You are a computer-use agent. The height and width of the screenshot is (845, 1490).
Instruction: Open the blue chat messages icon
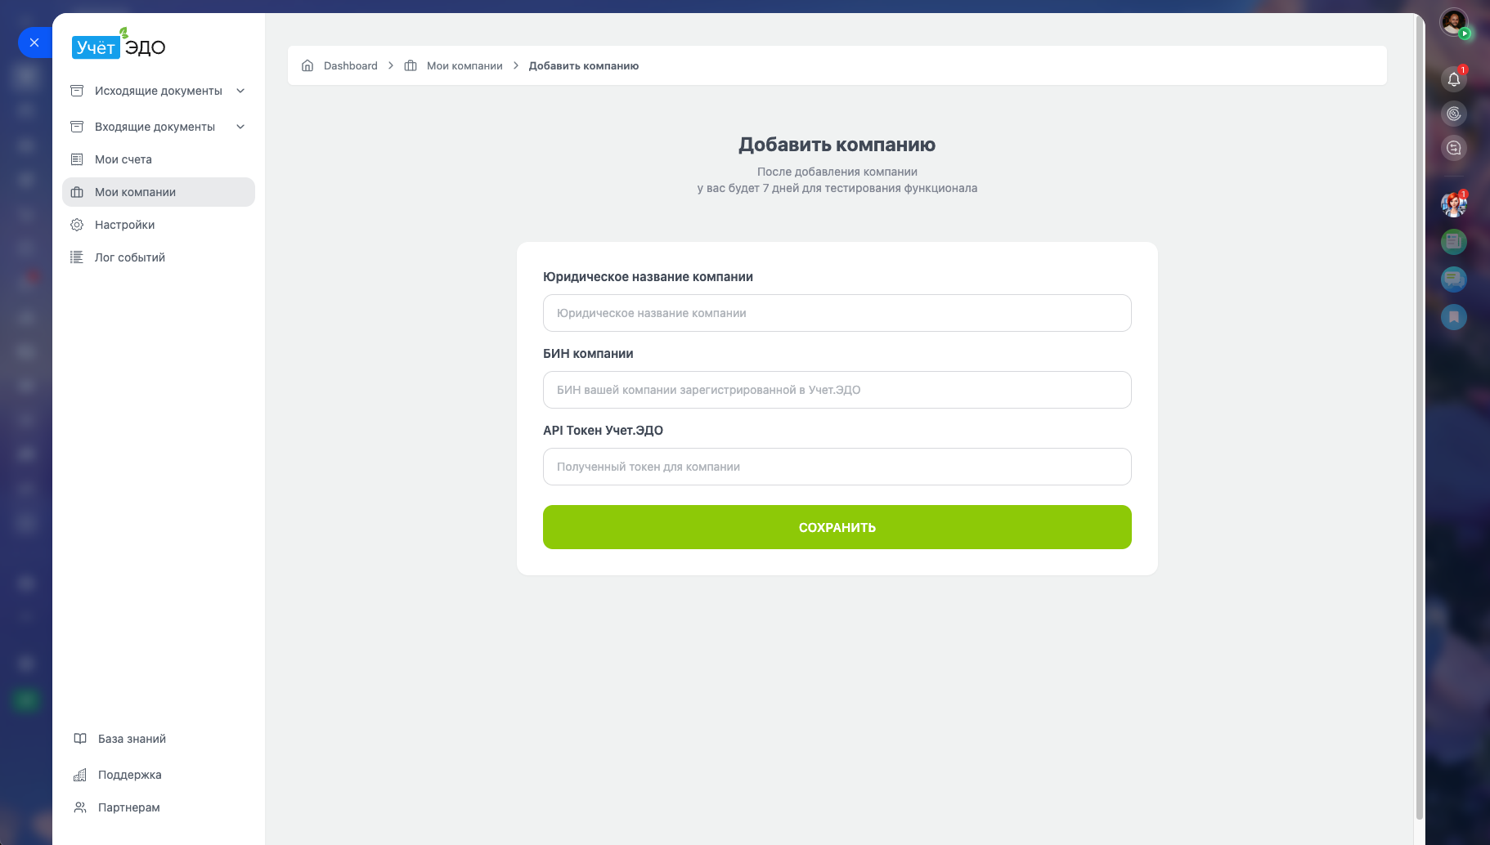pos(1454,279)
